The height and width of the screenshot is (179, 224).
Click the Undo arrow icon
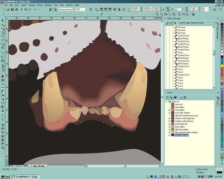[x=35, y=9]
